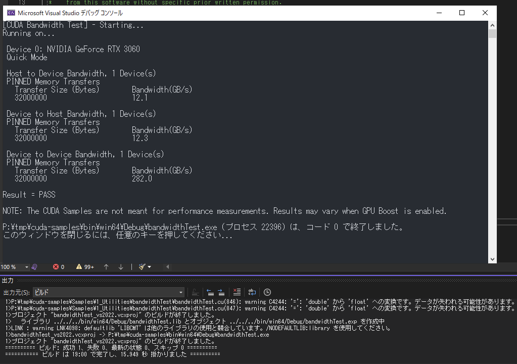This screenshot has width=517, height=364.
Task: Click the build summary '成功 1、失敗 0' line
Action: (111, 347)
